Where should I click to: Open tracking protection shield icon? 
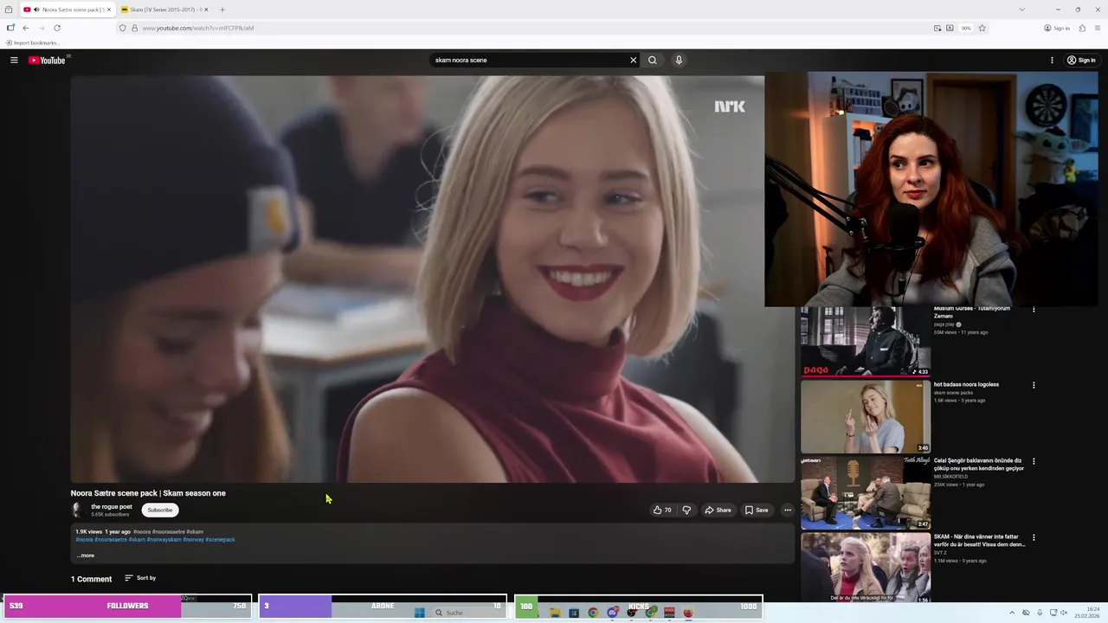(x=123, y=28)
